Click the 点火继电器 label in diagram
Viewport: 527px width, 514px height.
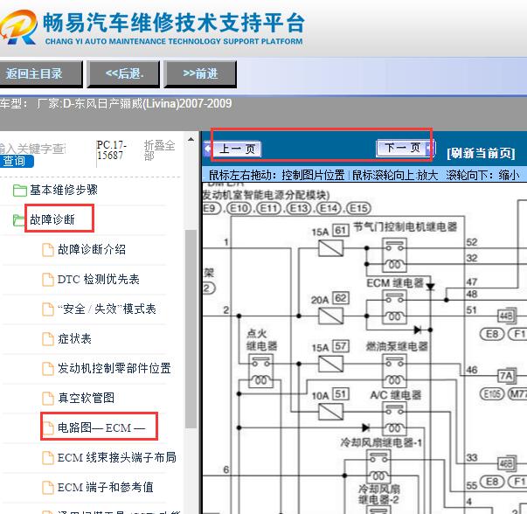(x=262, y=339)
